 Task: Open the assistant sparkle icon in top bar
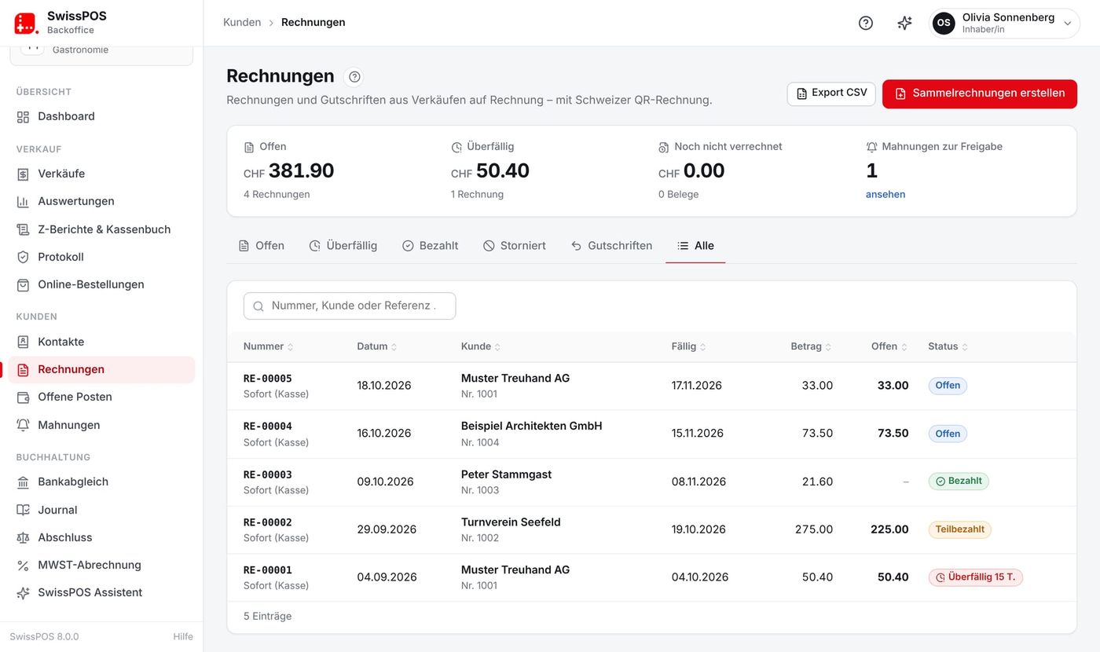[904, 23]
